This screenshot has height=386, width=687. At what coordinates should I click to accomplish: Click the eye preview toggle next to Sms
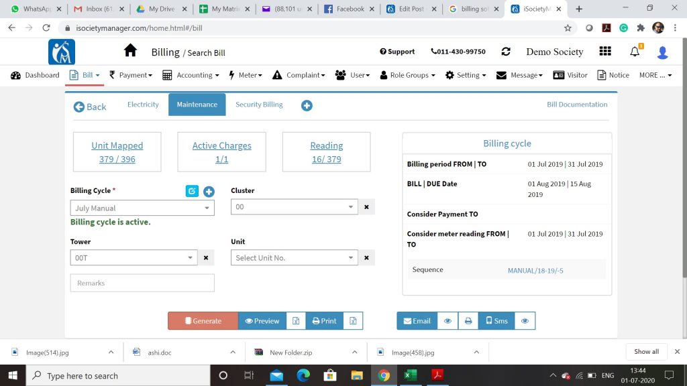525,320
